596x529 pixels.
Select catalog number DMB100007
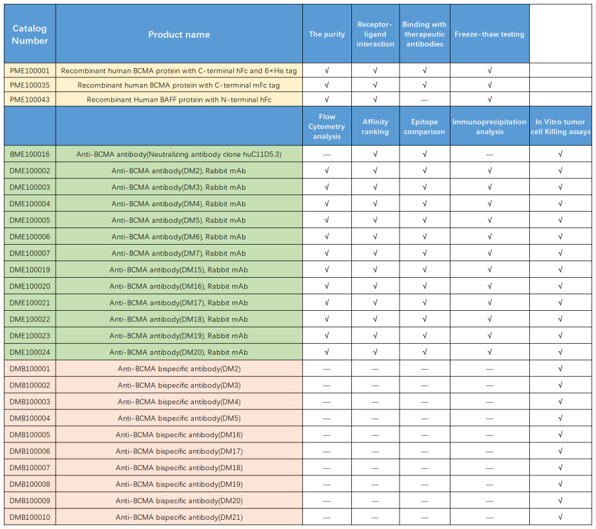tap(30, 468)
